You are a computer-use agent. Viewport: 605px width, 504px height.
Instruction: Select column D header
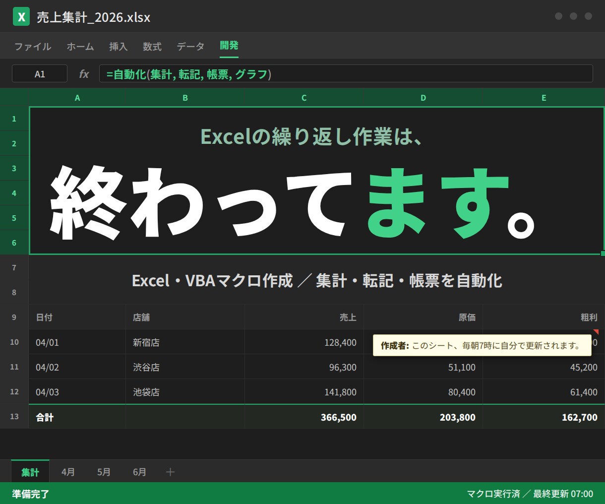pos(423,98)
